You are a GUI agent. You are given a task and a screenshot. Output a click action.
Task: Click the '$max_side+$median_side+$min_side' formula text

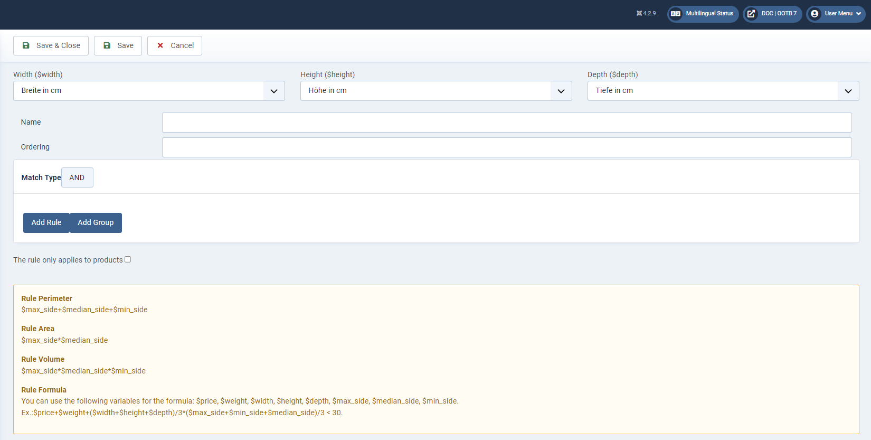click(x=84, y=310)
